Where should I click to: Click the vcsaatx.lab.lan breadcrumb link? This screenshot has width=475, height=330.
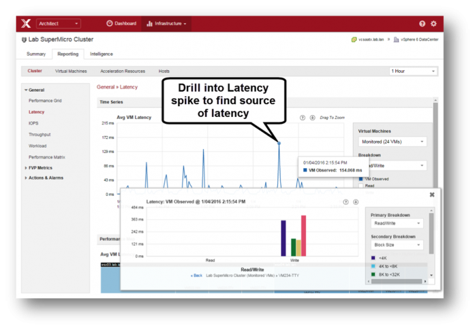point(371,40)
